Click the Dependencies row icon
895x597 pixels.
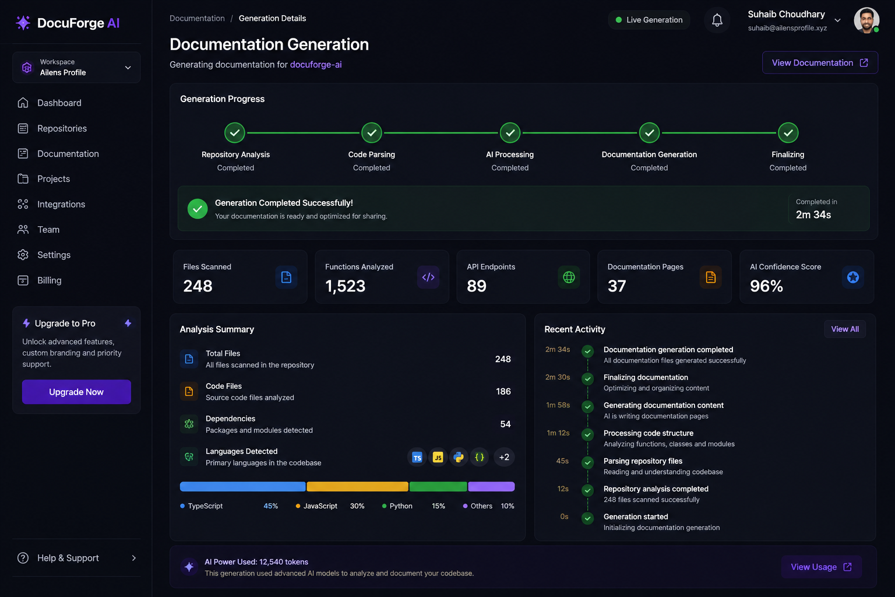click(189, 424)
